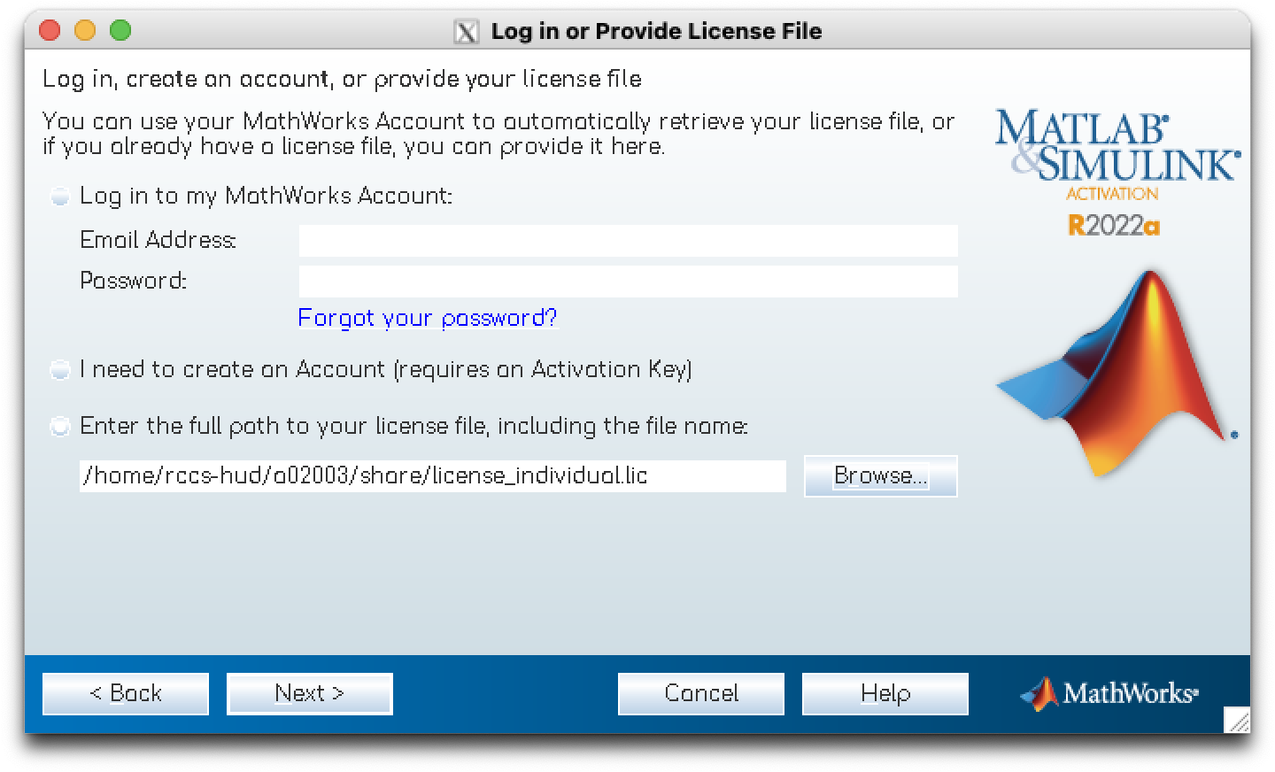Open the Forgot your password link

click(x=428, y=318)
